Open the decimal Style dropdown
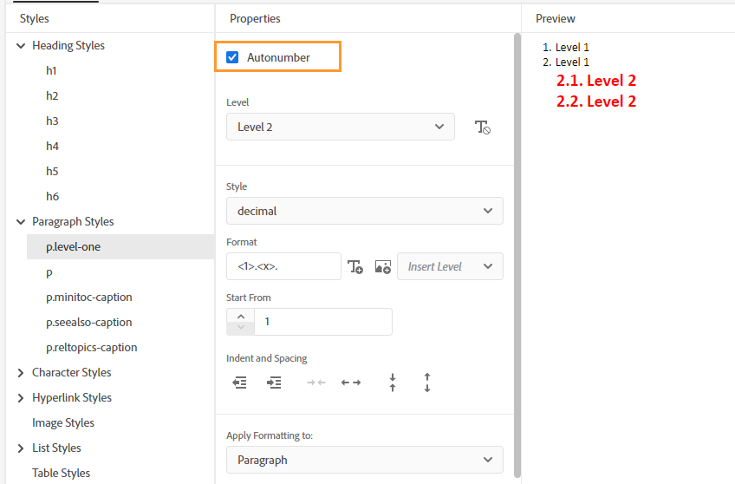The image size is (735, 484). [364, 211]
